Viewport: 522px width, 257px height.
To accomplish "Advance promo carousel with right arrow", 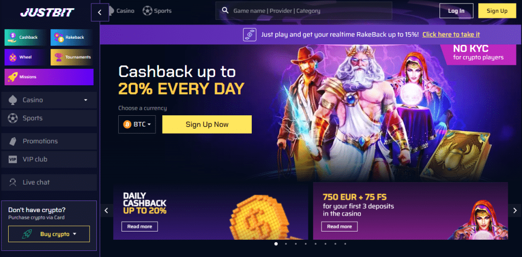I will 515,211.
